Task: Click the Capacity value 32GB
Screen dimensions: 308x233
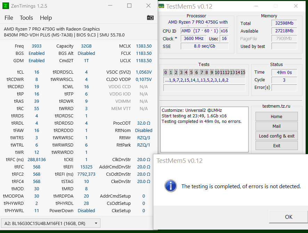Action: pyautogui.click(x=86, y=46)
